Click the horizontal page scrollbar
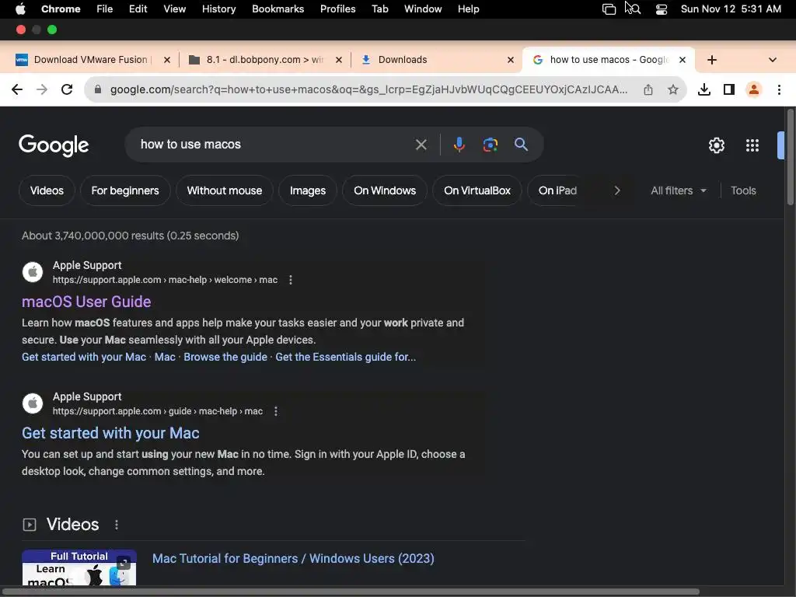Image resolution: width=796 pixels, height=597 pixels. coord(351,592)
